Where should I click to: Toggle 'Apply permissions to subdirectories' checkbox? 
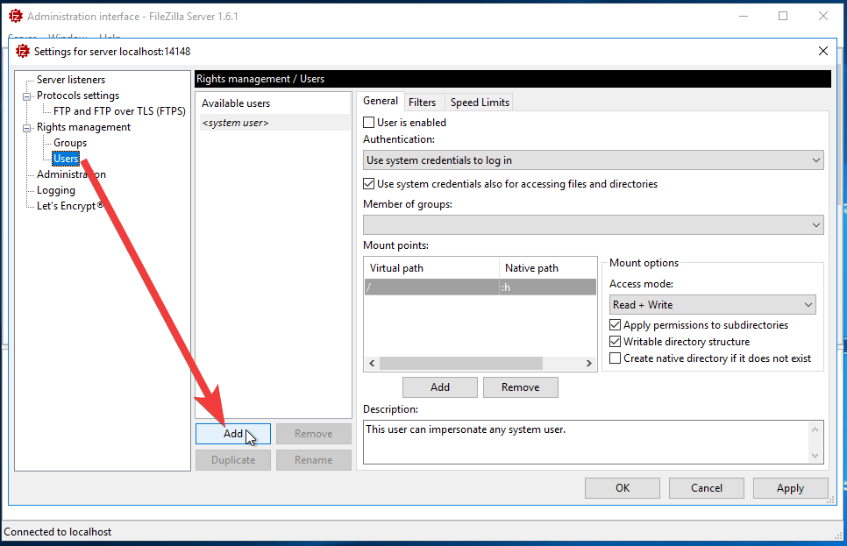pos(616,325)
